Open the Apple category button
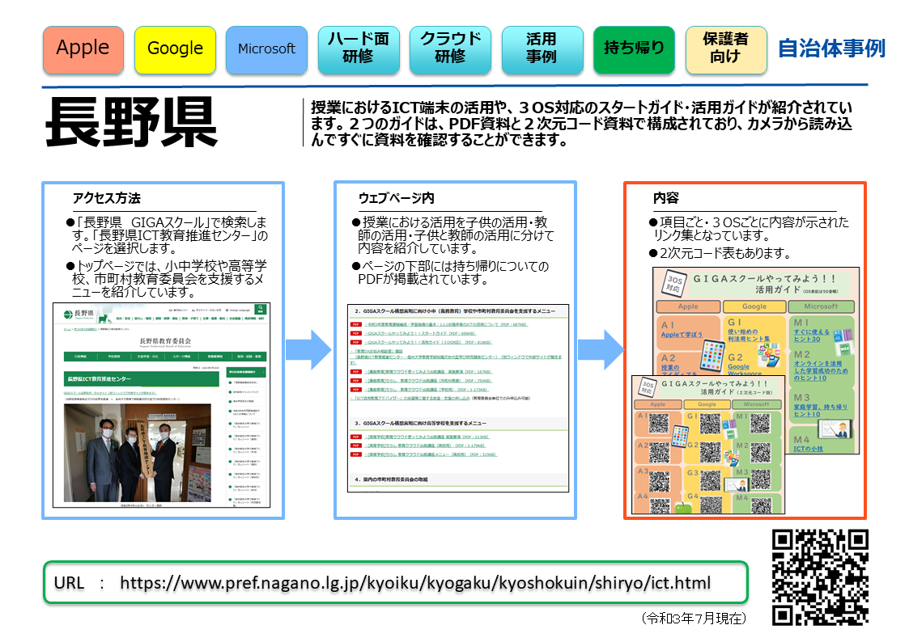The height and width of the screenshot is (642, 909). 83,50
